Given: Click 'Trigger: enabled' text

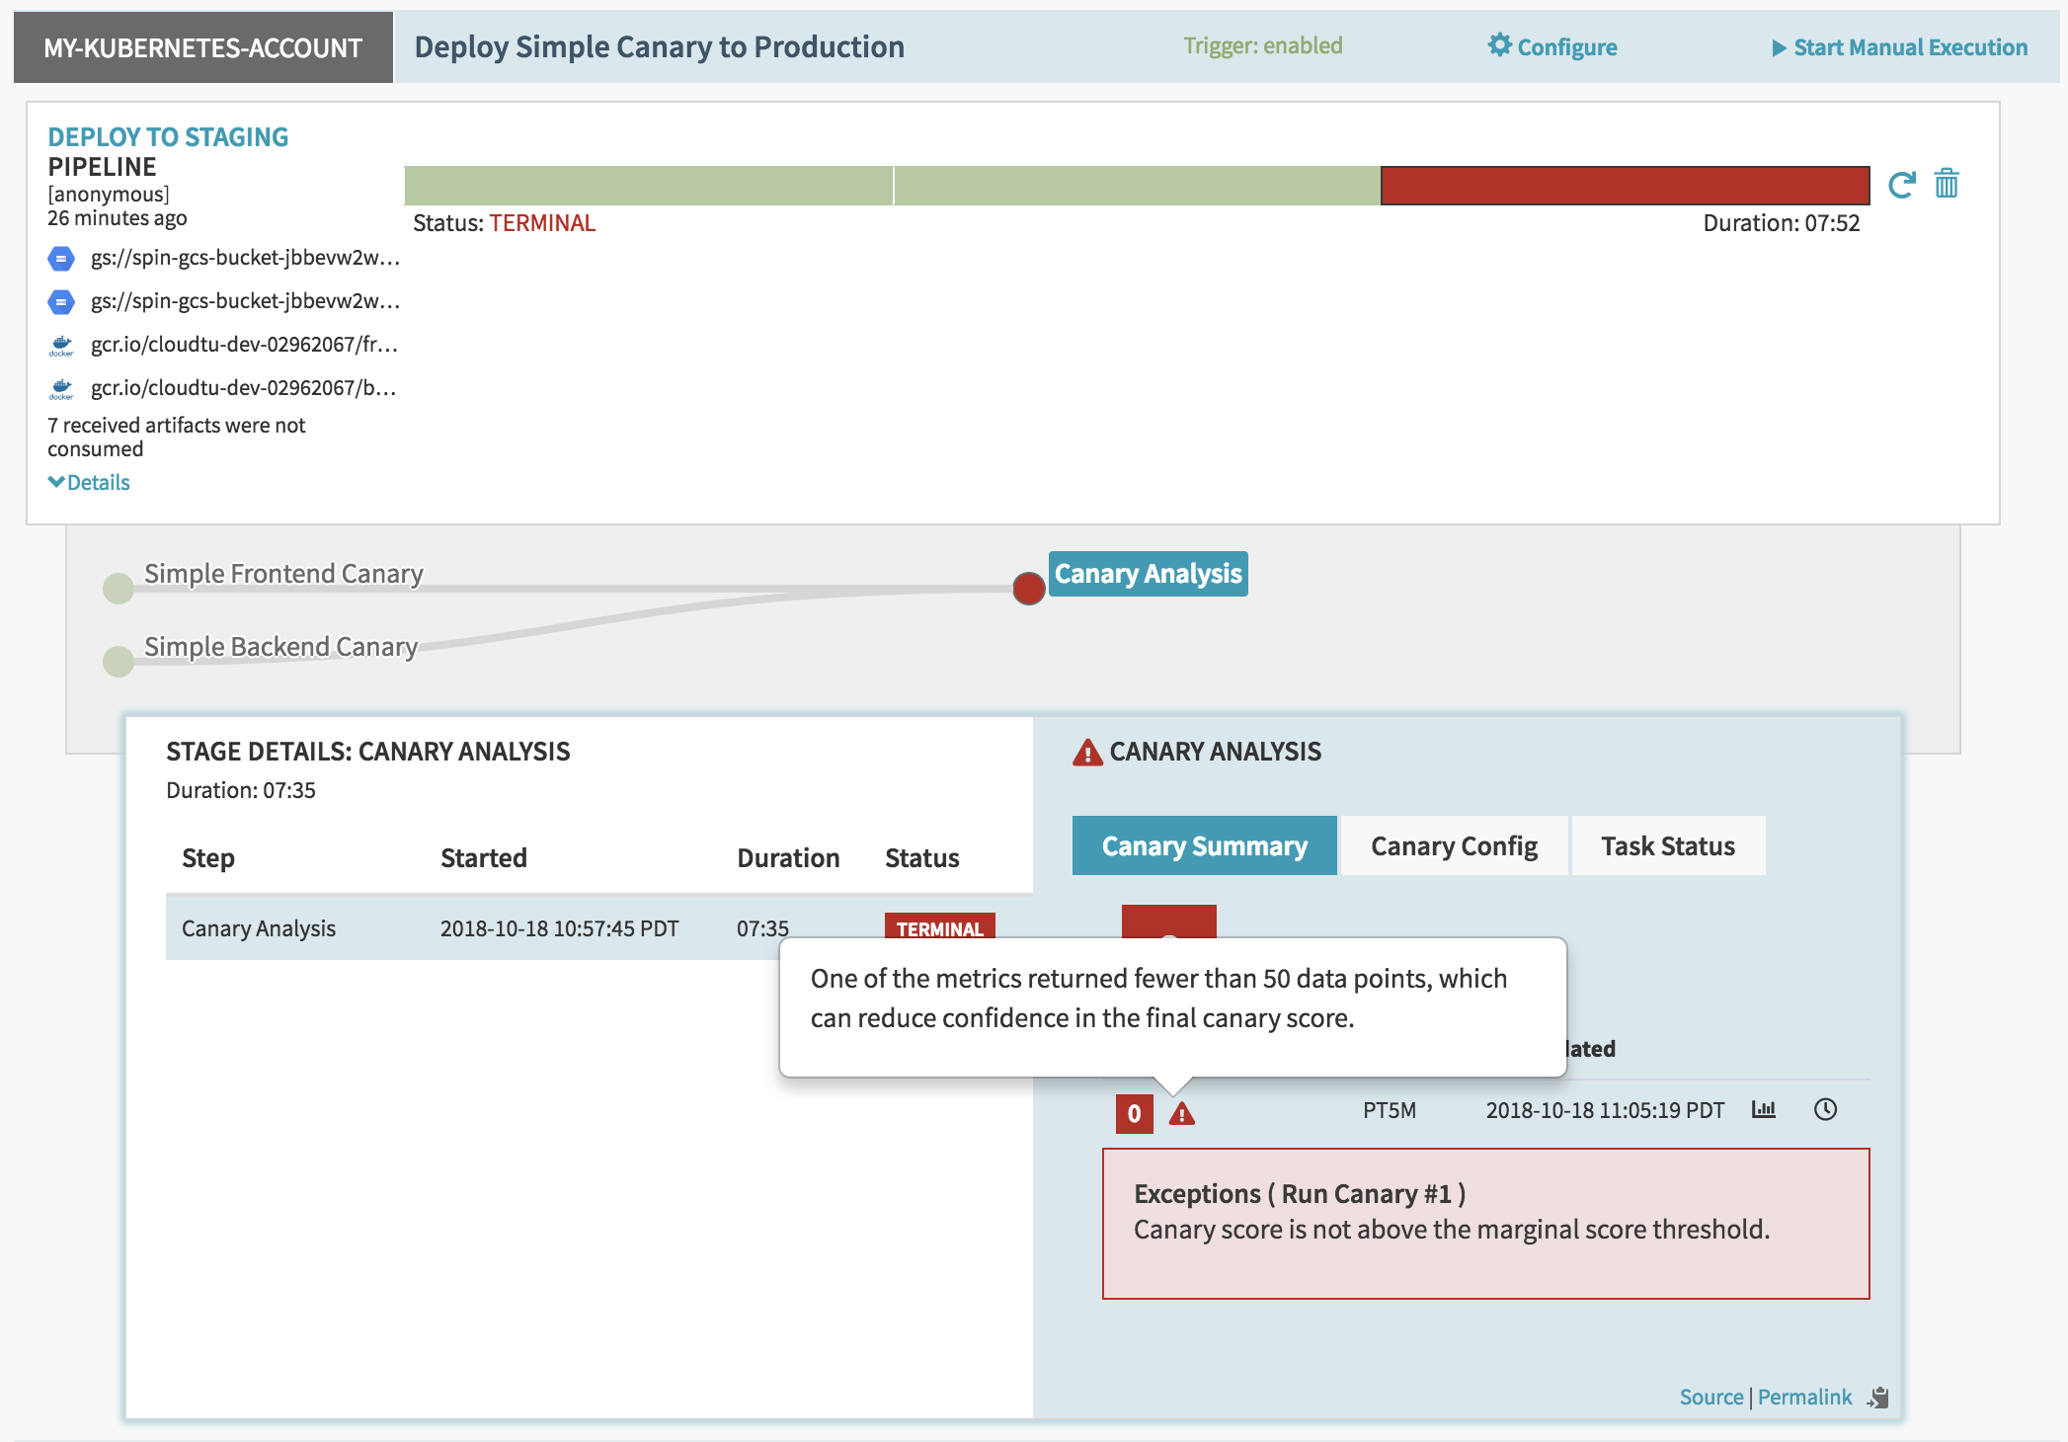Looking at the screenshot, I should [x=1263, y=45].
